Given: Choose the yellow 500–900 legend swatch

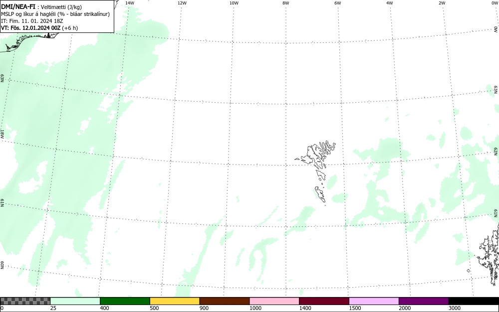Looking at the screenshot, I should coord(175,301).
